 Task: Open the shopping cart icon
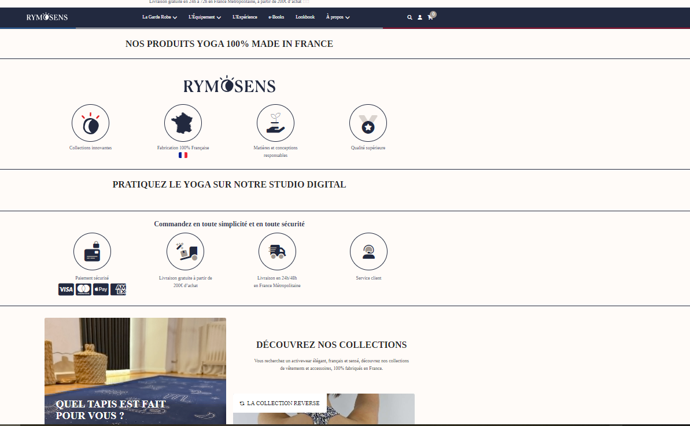[430, 17]
